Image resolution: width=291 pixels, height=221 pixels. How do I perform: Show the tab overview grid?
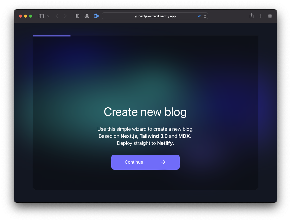[270, 16]
